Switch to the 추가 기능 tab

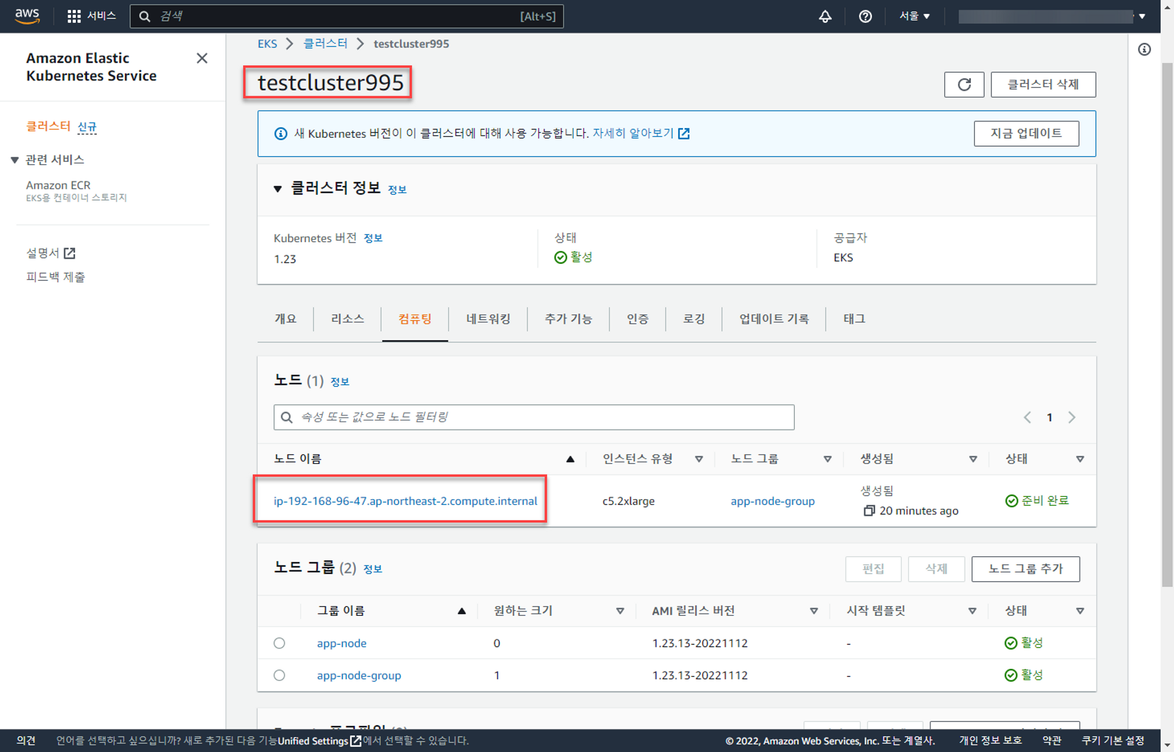[568, 319]
